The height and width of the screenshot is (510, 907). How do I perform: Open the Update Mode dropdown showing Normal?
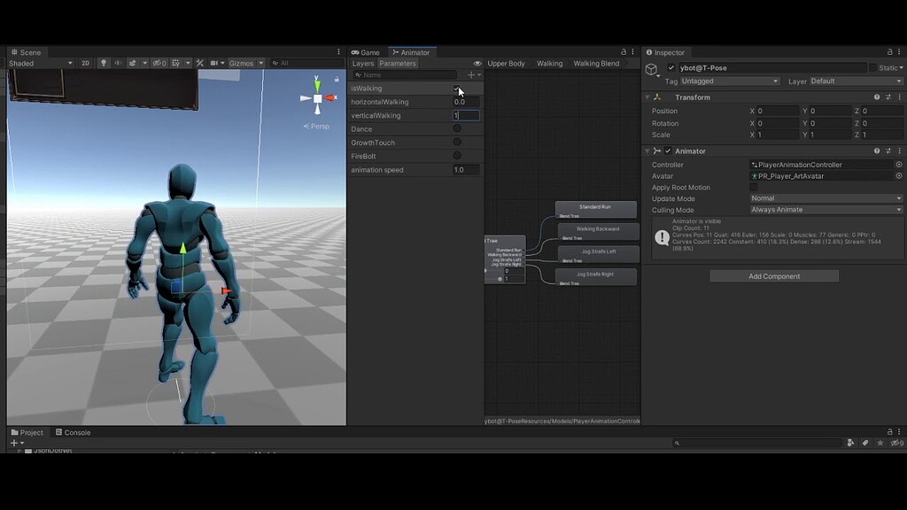pyautogui.click(x=824, y=197)
